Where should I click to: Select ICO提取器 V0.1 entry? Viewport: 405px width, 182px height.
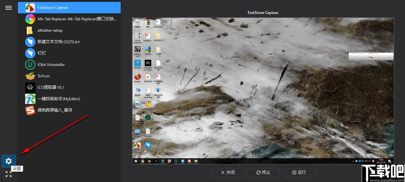[x=69, y=88]
